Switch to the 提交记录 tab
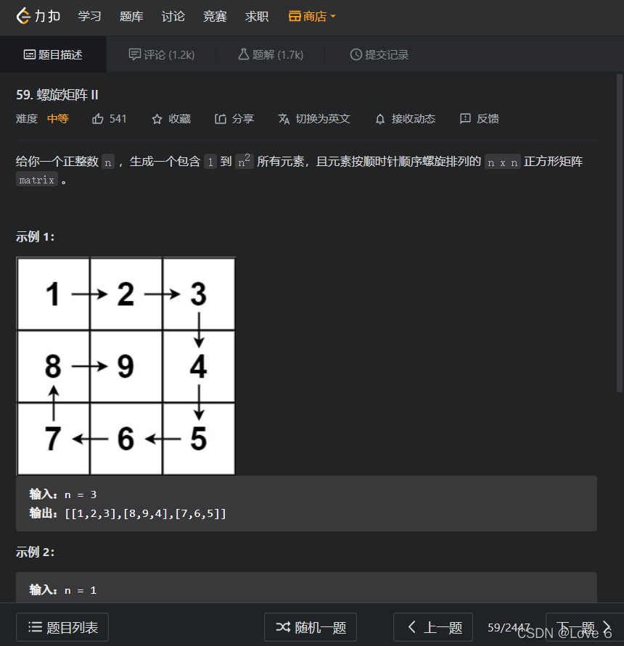Viewport: 624px width, 646px height. (379, 54)
